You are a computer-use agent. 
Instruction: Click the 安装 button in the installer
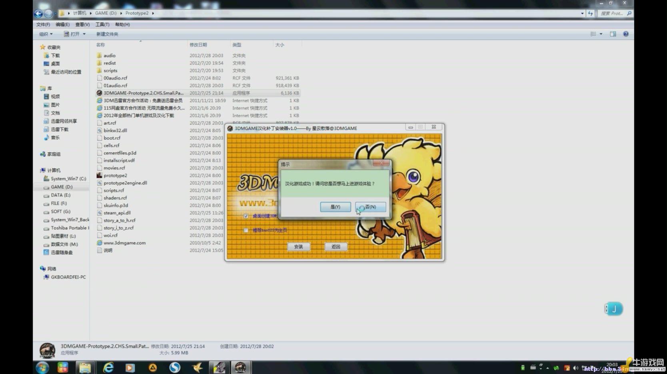point(298,247)
